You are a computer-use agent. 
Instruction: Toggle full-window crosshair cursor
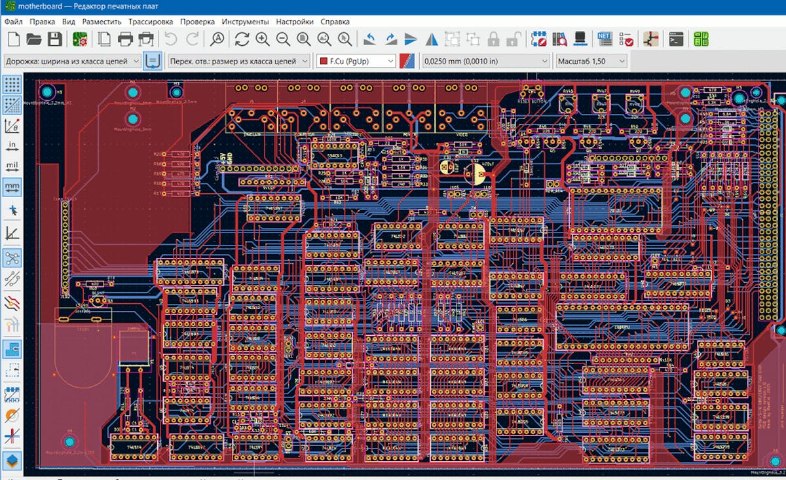(x=12, y=210)
